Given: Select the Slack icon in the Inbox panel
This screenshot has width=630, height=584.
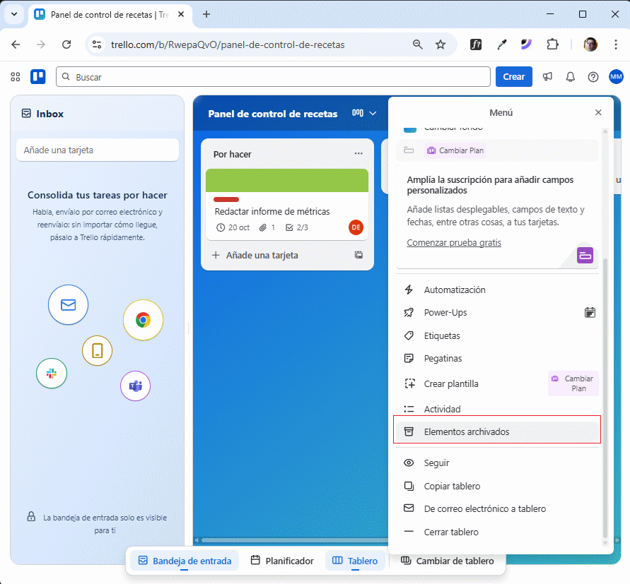Looking at the screenshot, I should click(51, 374).
